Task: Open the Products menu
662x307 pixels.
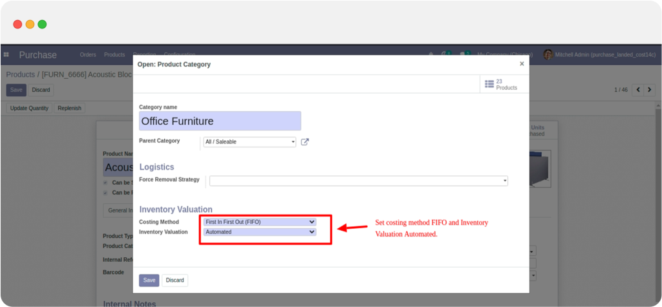Action: coord(114,55)
